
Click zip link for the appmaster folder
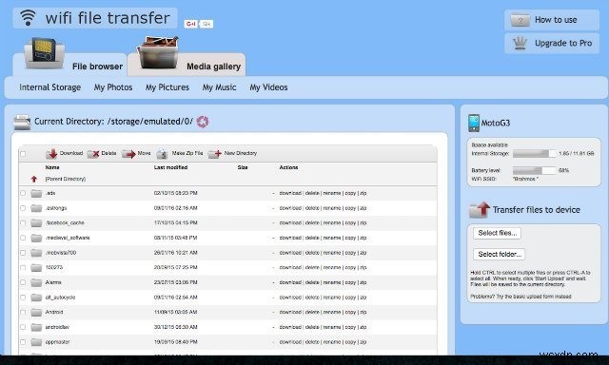click(x=363, y=342)
